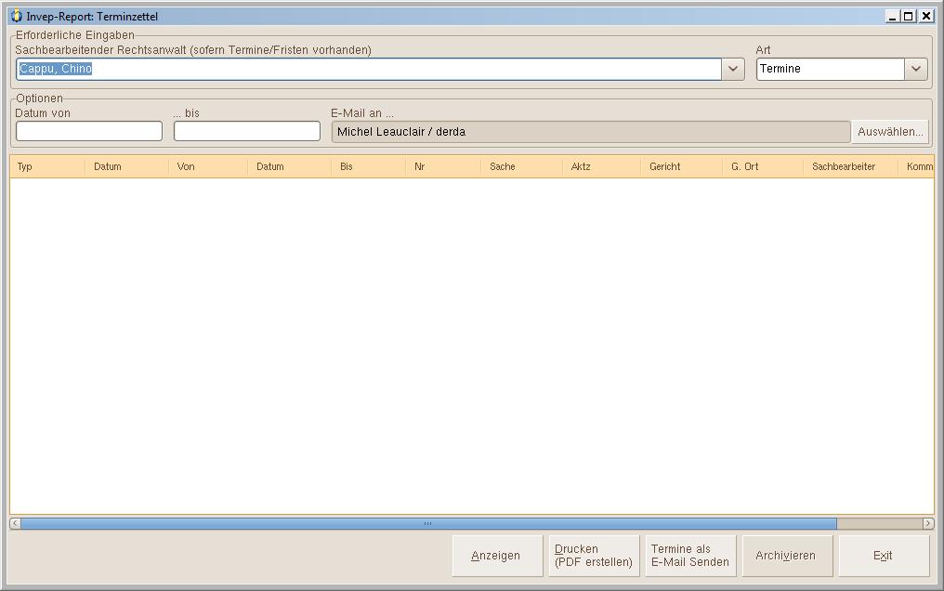The width and height of the screenshot is (944, 591).
Task: Click Termine als E-Mail Senden button
Action: 690,556
